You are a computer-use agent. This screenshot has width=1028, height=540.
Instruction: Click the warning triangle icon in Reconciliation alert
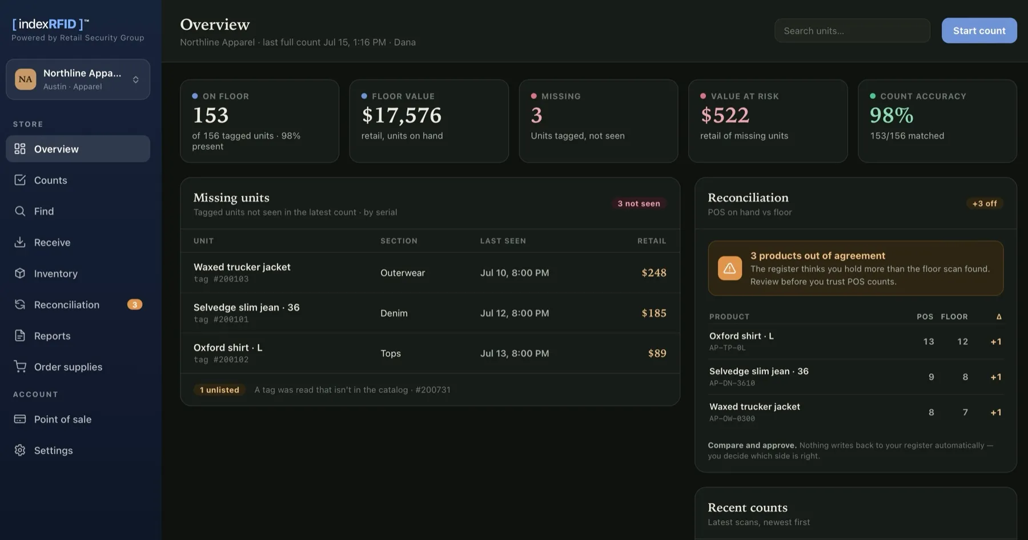click(x=730, y=268)
